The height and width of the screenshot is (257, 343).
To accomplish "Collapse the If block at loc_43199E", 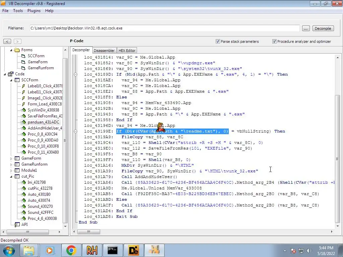I will tap(75, 131).
